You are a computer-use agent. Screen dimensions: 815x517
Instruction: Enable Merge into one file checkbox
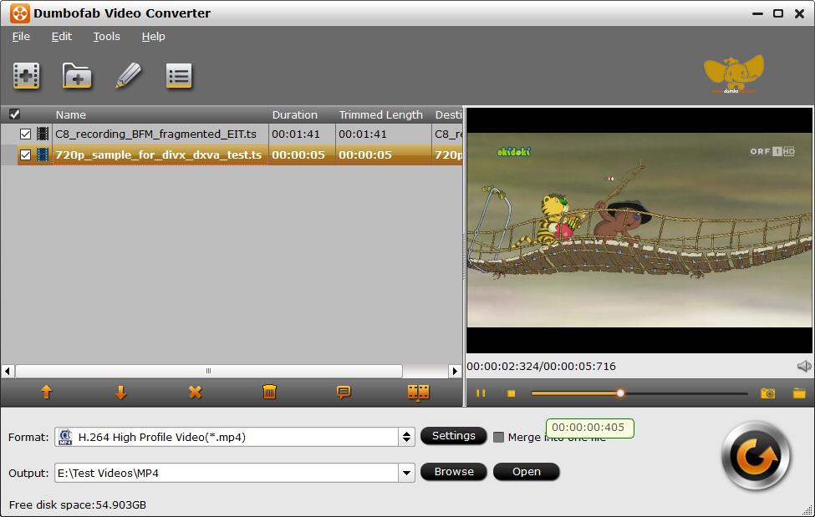pyautogui.click(x=498, y=438)
